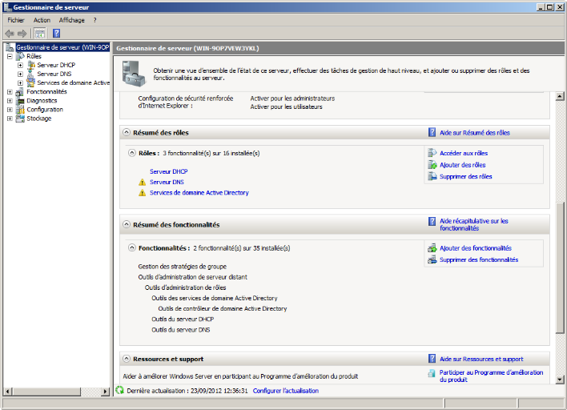
Task: Click the warning icon beside Serveur DNS
Action: 143,183
